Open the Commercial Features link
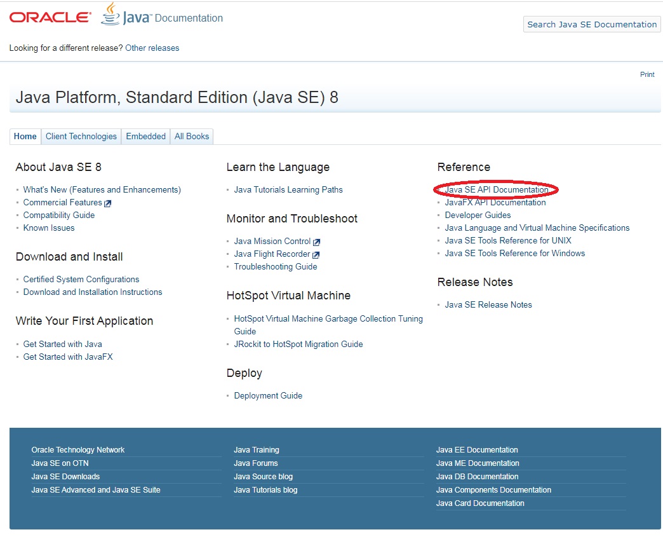The height and width of the screenshot is (539, 663). (x=63, y=203)
